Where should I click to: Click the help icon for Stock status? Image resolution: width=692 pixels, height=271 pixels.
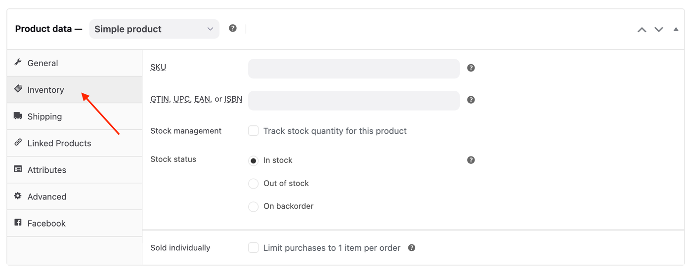[x=471, y=160]
